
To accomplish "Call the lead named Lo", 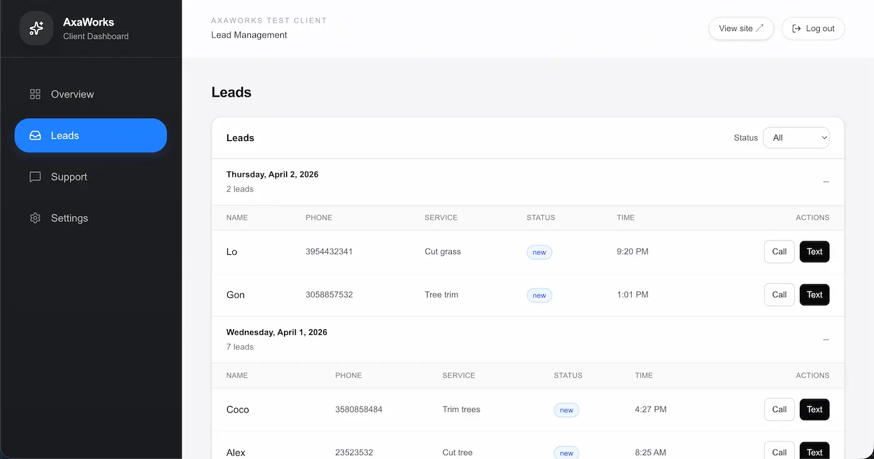I will pos(779,252).
